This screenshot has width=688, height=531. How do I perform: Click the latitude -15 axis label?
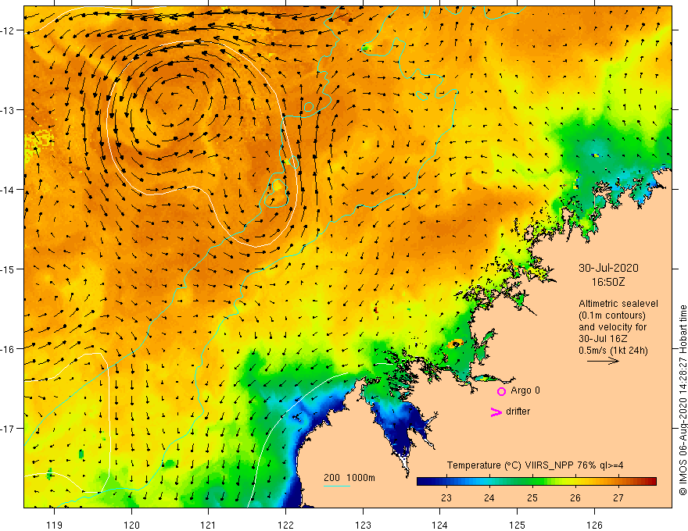[x=8, y=269]
